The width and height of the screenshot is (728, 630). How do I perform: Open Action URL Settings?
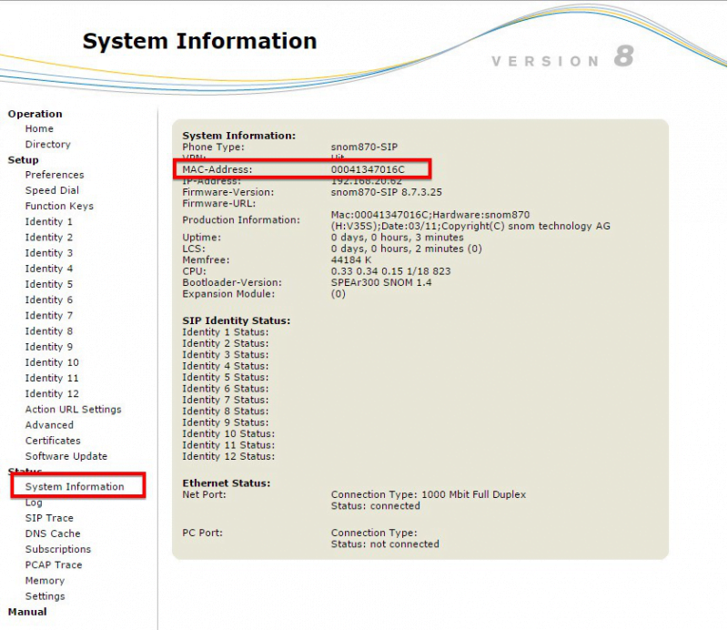(x=74, y=410)
